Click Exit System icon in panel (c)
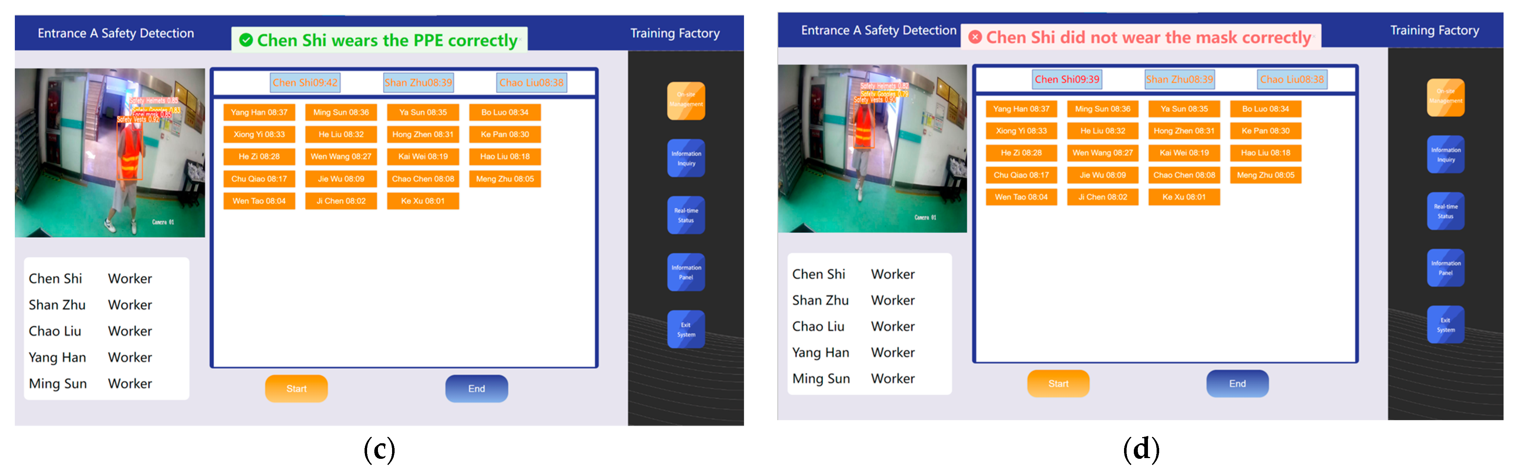This screenshot has height=474, width=1519. [x=686, y=330]
